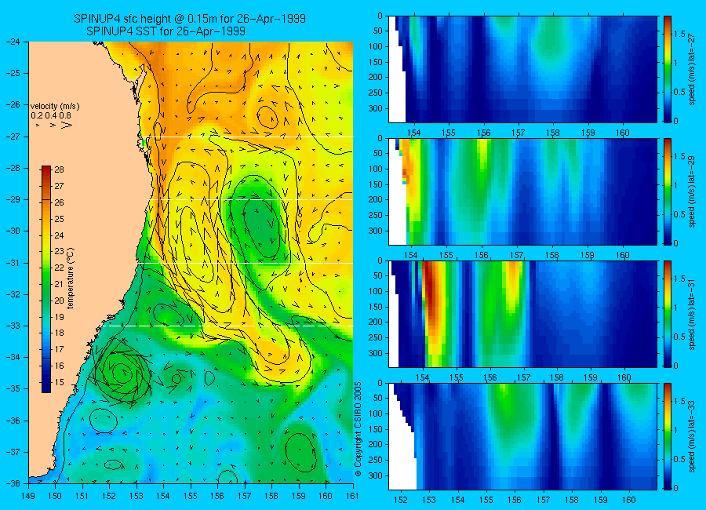
Task: Click the "-38" latitude tick on the map
Action: coord(13,483)
